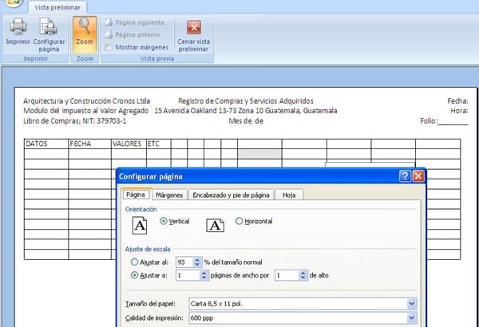
Task: Choose the 'Ajustar al' scale option
Action: (x=133, y=262)
